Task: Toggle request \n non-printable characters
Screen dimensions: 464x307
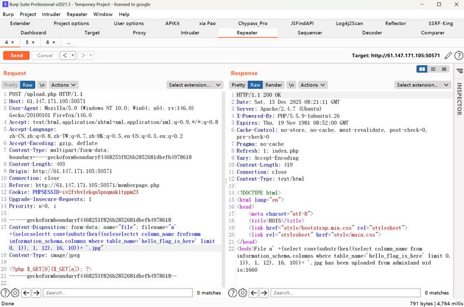Action: (42, 85)
